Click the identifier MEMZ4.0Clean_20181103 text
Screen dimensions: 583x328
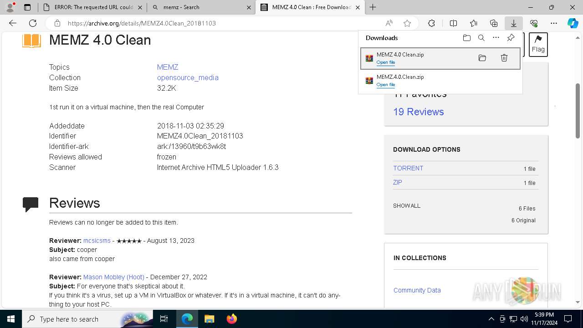[200, 136]
